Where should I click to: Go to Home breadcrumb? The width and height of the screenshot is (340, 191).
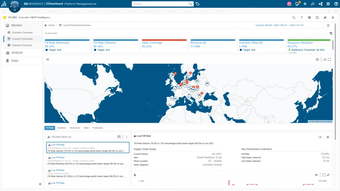click(x=51, y=25)
